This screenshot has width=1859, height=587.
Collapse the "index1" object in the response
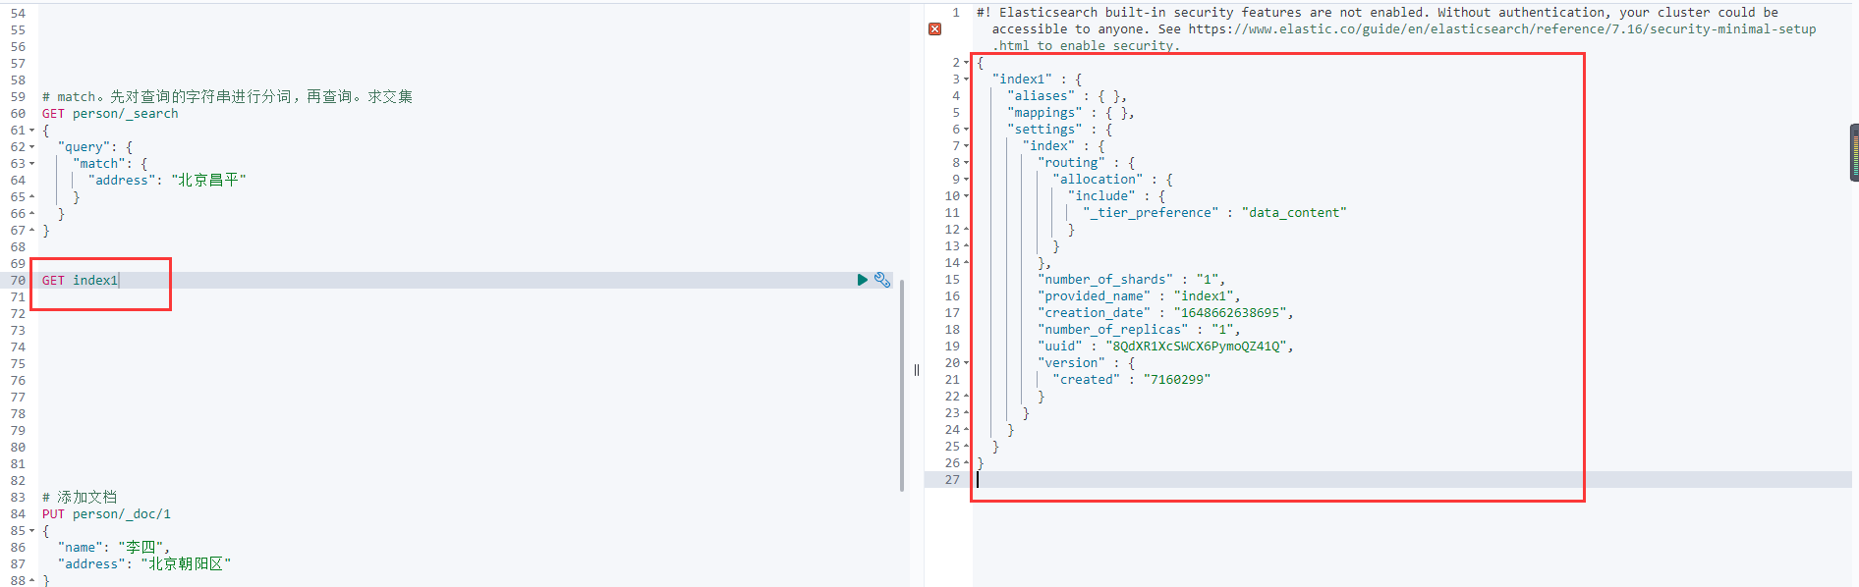[967, 80]
